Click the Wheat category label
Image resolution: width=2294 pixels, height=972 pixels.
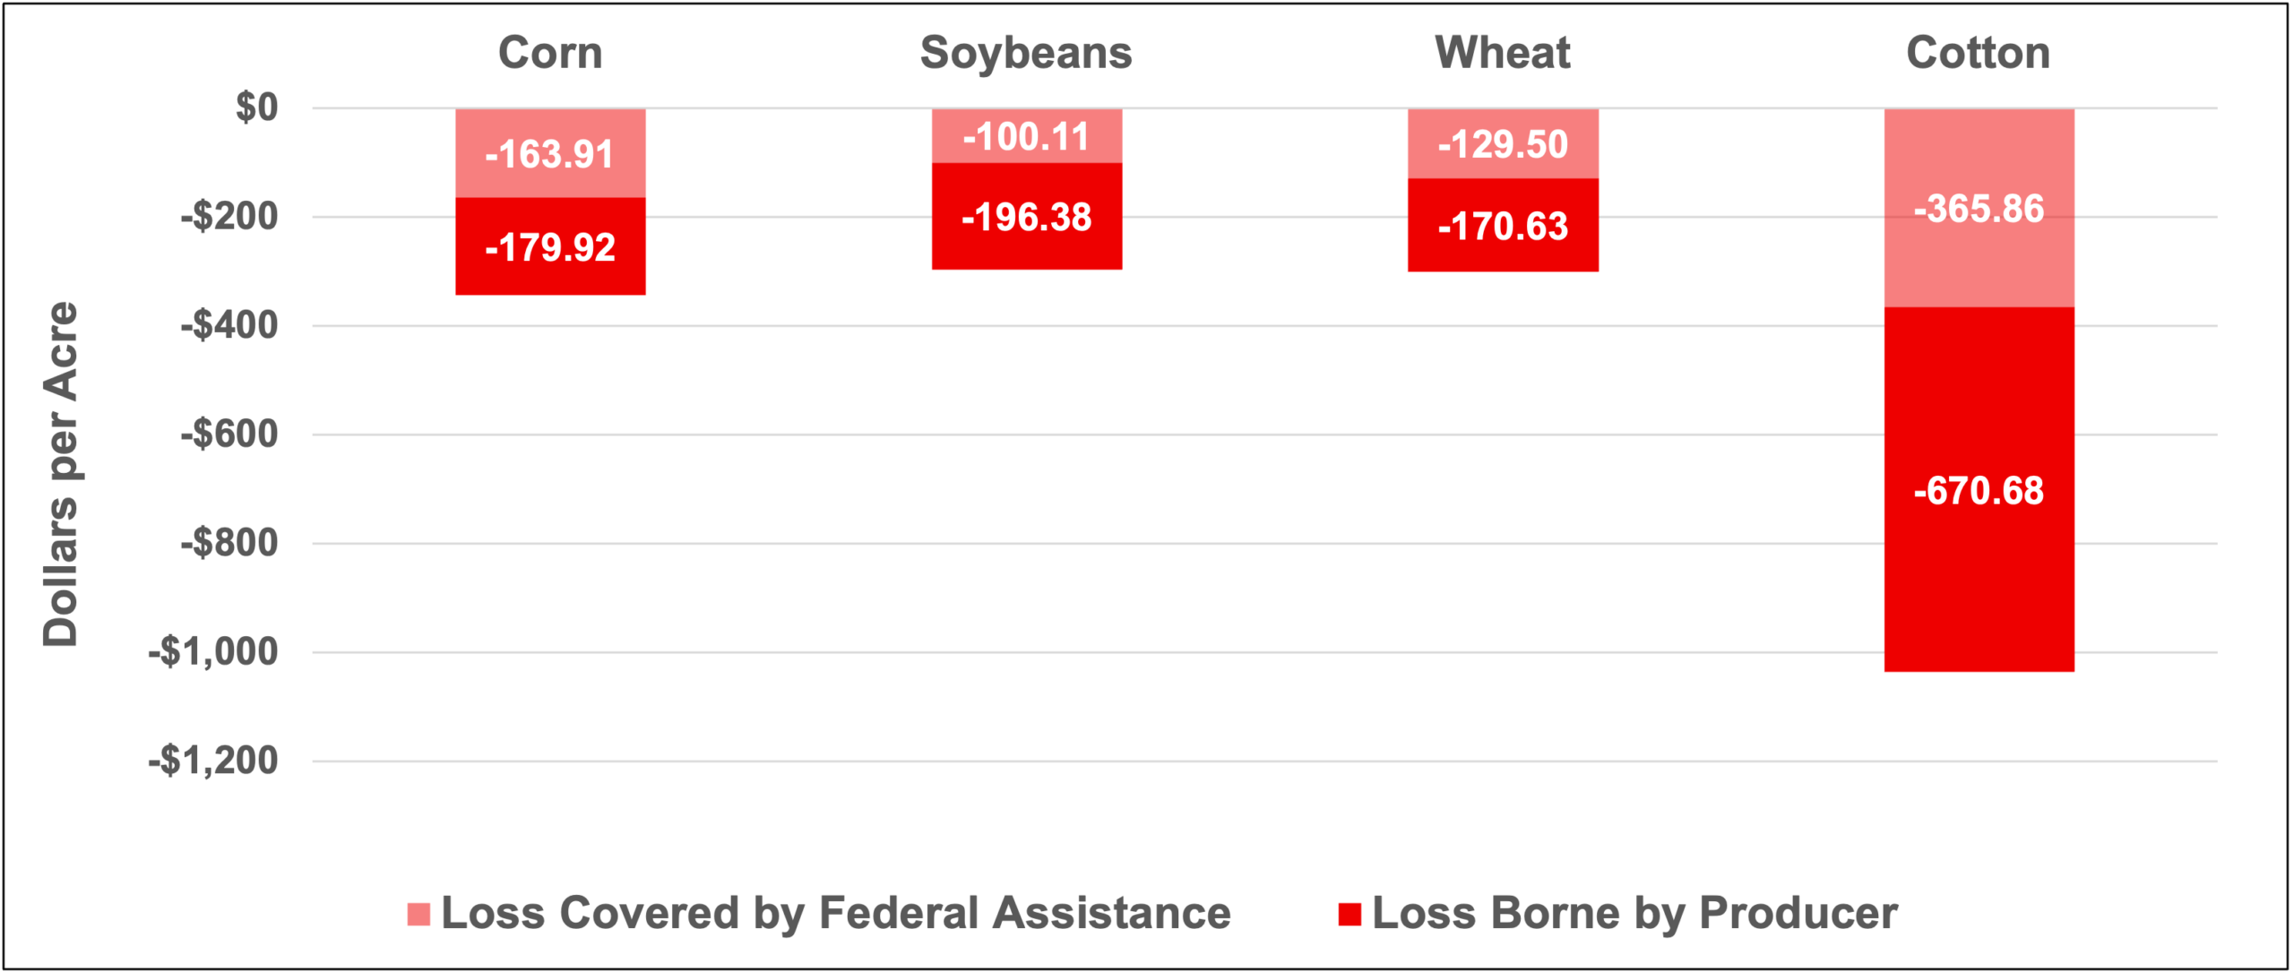pos(1503,53)
